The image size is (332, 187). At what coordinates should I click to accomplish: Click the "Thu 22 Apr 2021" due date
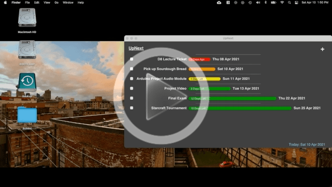[292, 98]
